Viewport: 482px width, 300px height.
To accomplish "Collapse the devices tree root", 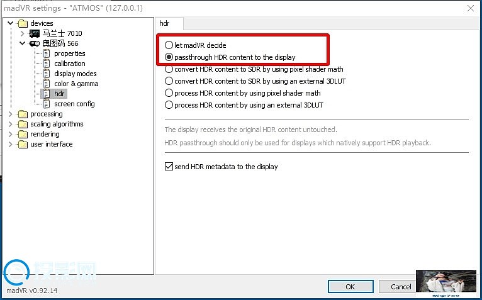I will tap(11, 23).
